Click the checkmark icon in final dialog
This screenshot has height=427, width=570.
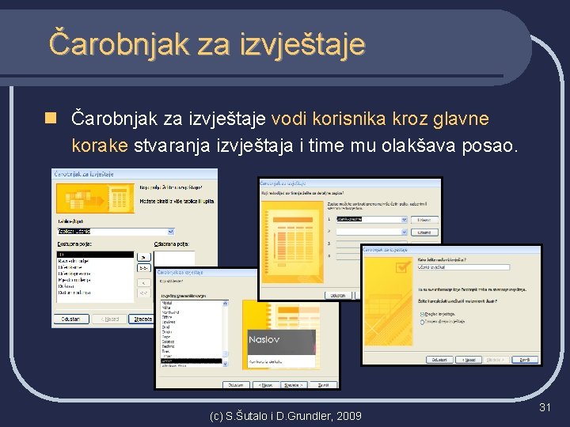point(403,267)
